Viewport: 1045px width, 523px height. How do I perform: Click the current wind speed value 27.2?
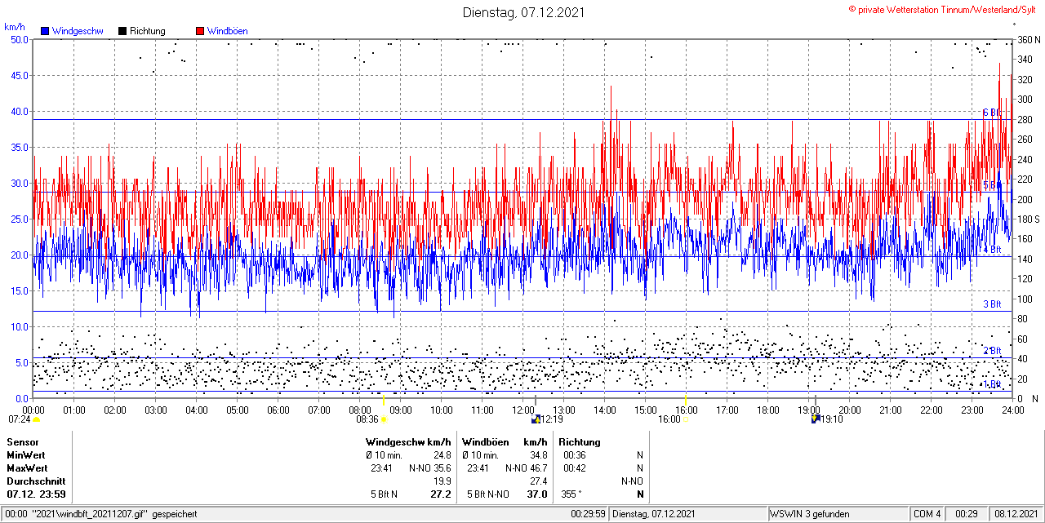coord(441,494)
